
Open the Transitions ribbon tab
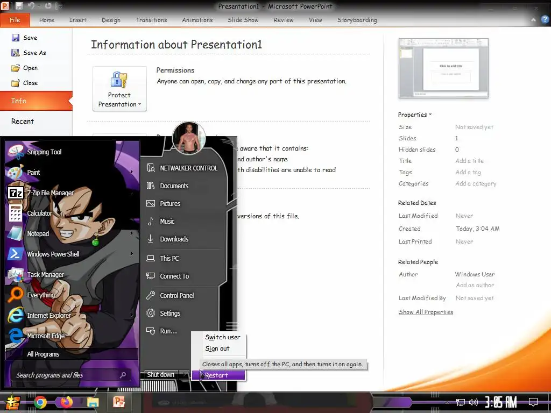point(151,20)
